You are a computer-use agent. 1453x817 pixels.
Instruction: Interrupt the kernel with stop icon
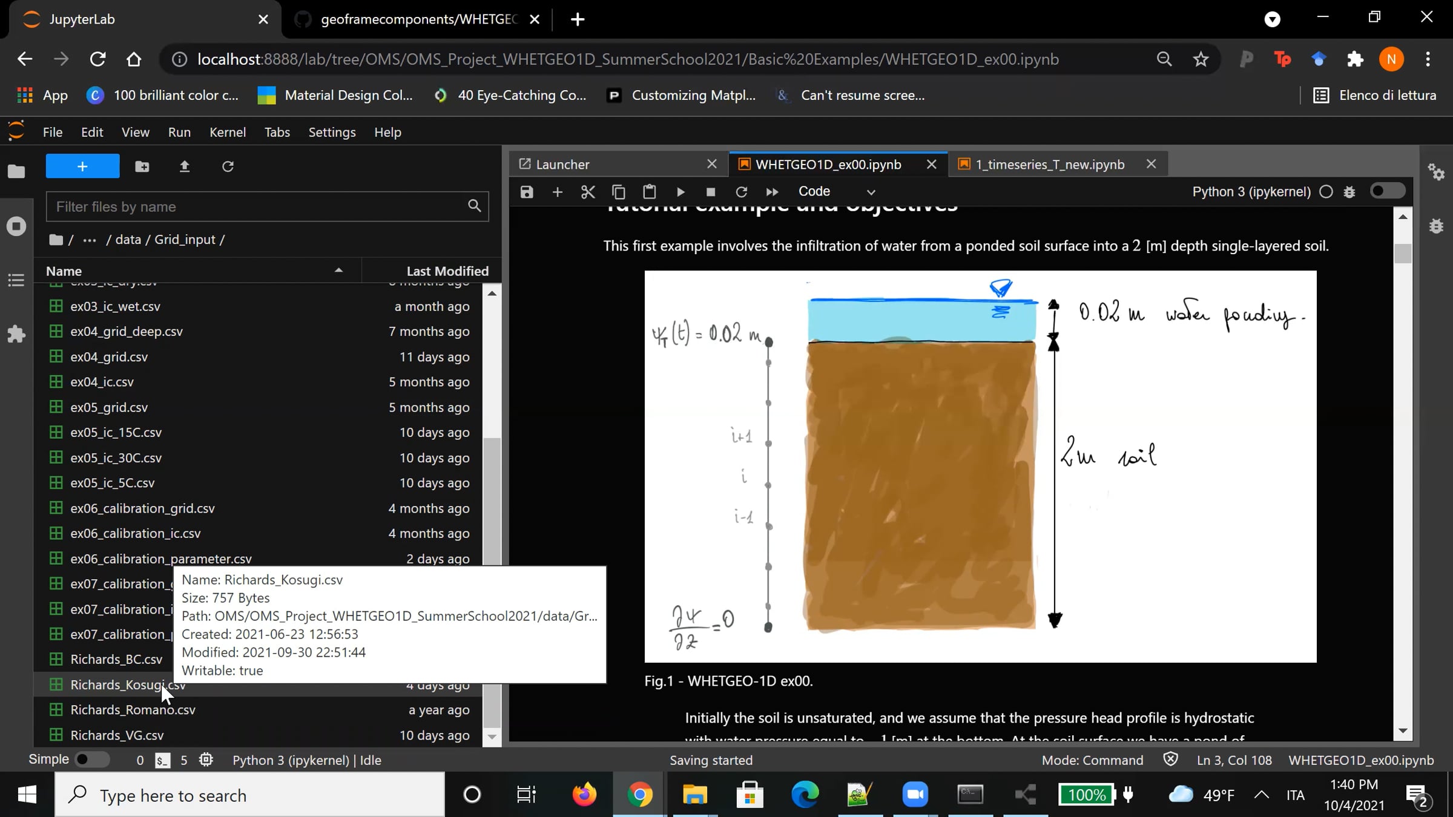click(711, 192)
